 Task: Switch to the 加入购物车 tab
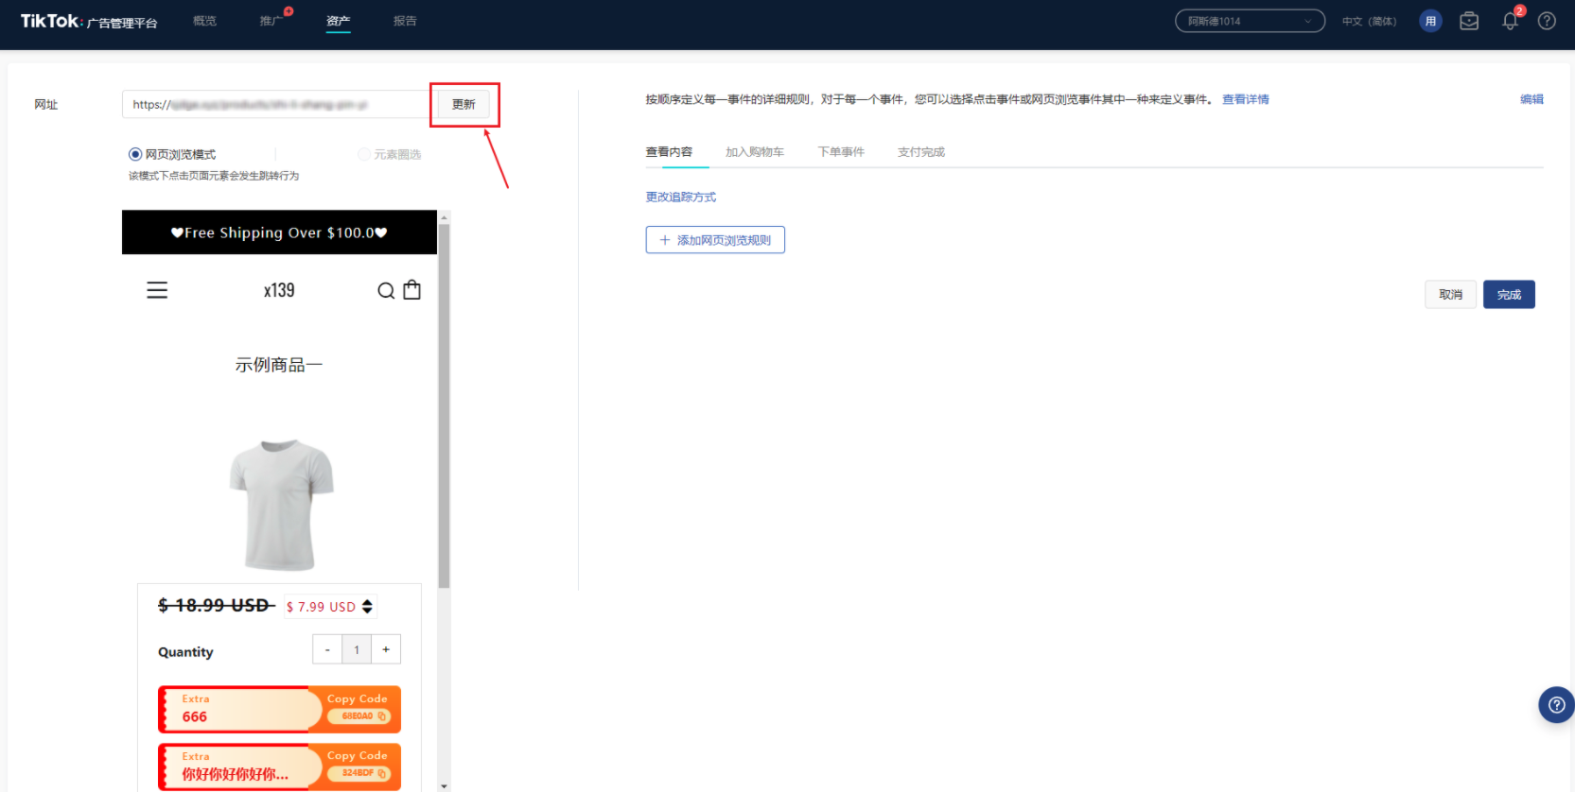(754, 152)
